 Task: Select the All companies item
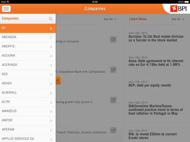click(28, 28)
